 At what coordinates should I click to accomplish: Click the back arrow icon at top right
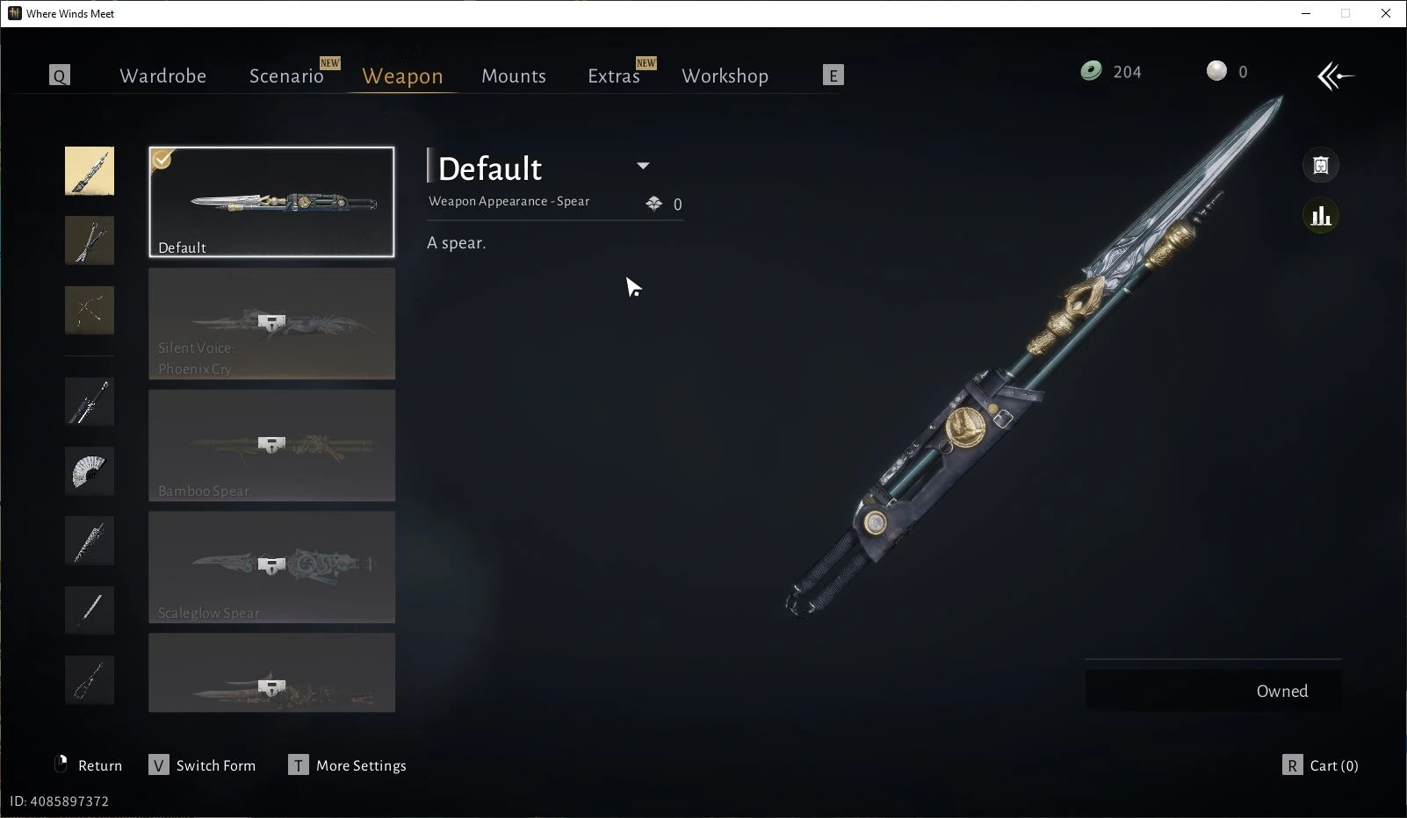coord(1335,75)
